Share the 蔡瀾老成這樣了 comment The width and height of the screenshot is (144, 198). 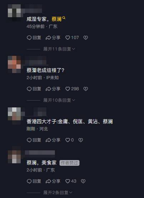[53, 89]
